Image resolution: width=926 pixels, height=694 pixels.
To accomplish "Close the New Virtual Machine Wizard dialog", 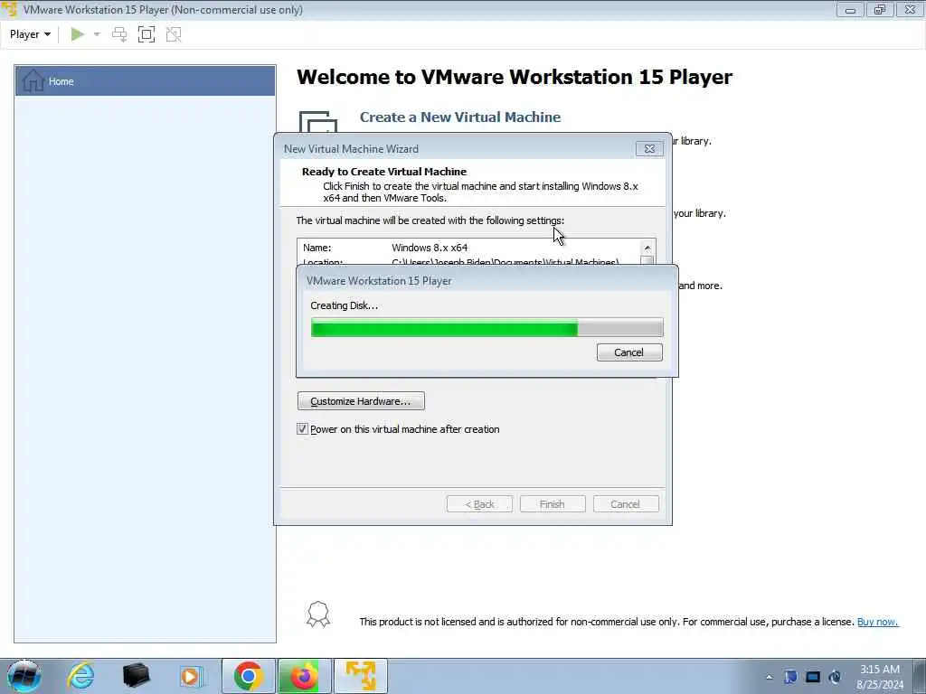I will 649,149.
